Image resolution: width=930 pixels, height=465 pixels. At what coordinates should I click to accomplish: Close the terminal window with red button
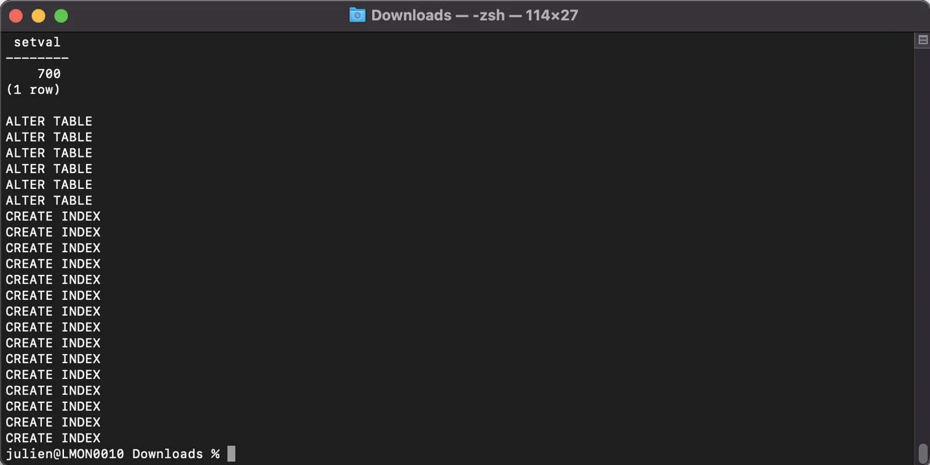click(16, 16)
